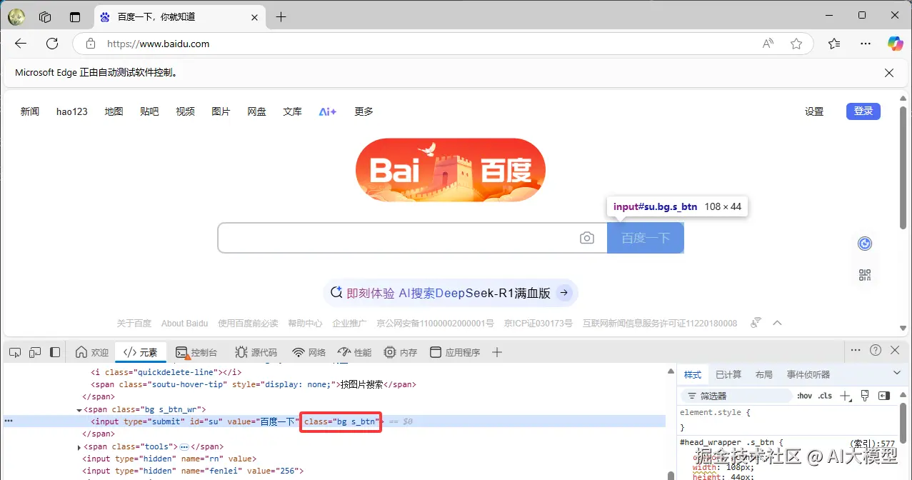Toggle DevTools sidebar dock icon

click(x=55, y=352)
